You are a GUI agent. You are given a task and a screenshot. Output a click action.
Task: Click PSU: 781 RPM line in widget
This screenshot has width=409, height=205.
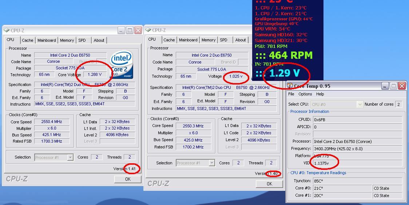(x=271, y=46)
